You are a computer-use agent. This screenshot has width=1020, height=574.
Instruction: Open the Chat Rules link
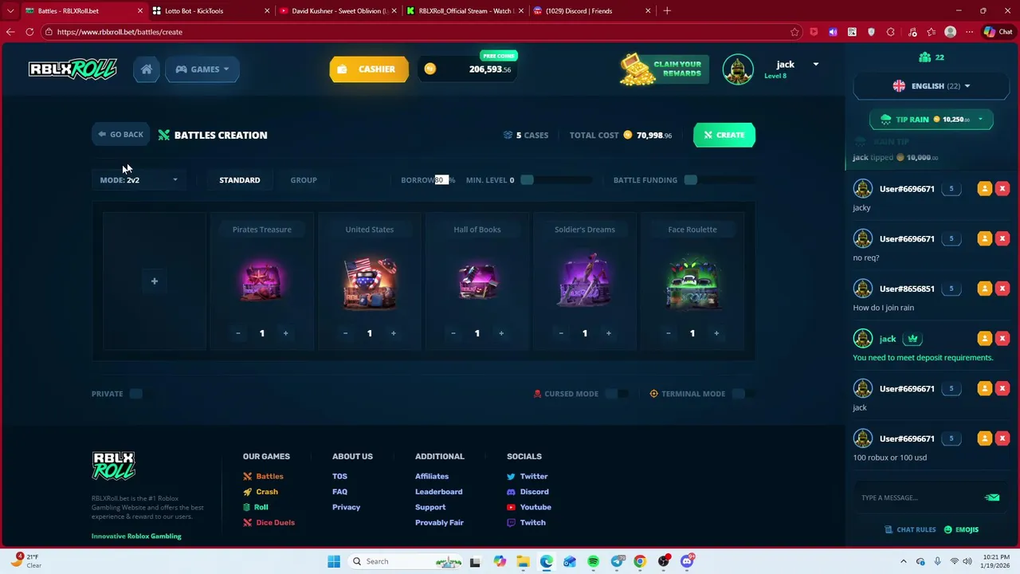(x=911, y=529)
